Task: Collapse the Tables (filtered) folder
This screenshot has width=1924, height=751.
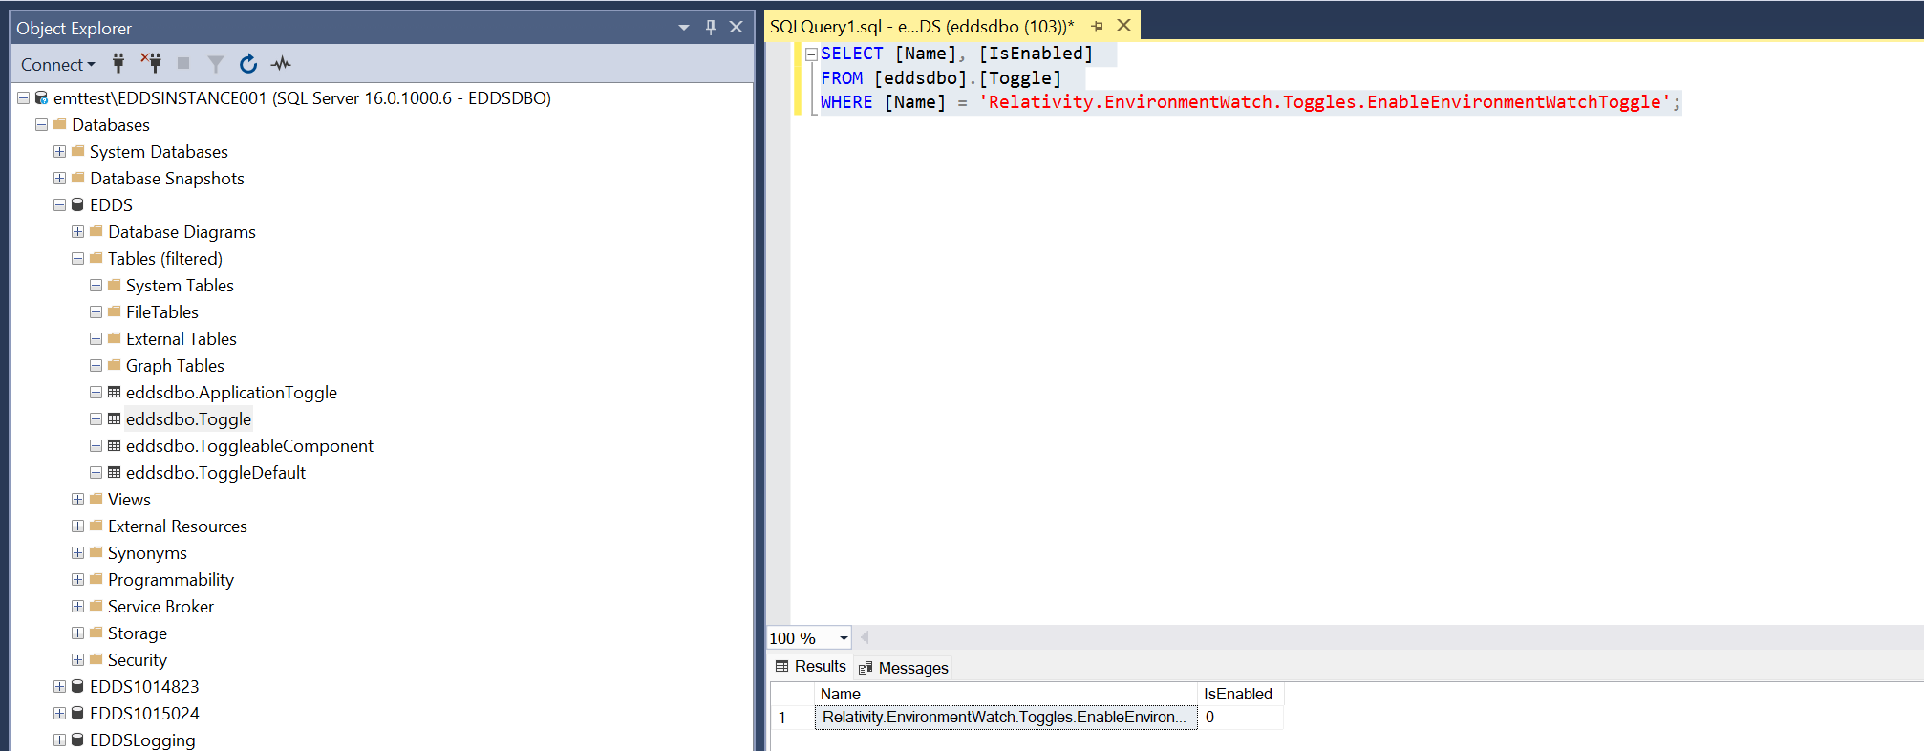Action: [77, 259]
